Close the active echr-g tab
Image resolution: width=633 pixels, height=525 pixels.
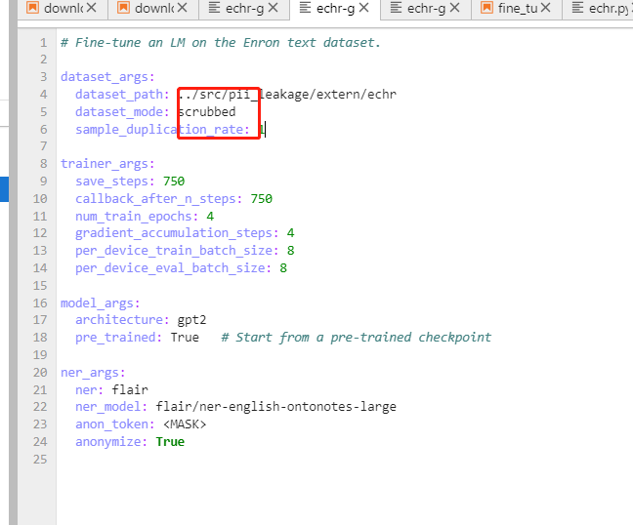364,7
